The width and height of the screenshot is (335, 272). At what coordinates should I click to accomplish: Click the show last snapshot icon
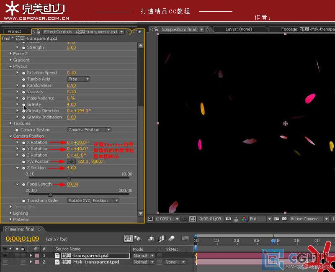(x=236, y=219)
